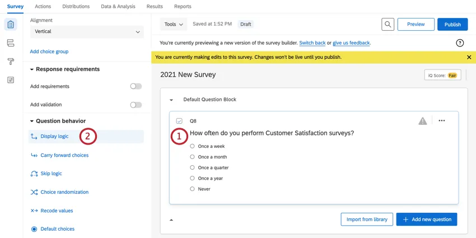
Task: Turn on the Add validation toggle
Action: [x=136, y=105]
